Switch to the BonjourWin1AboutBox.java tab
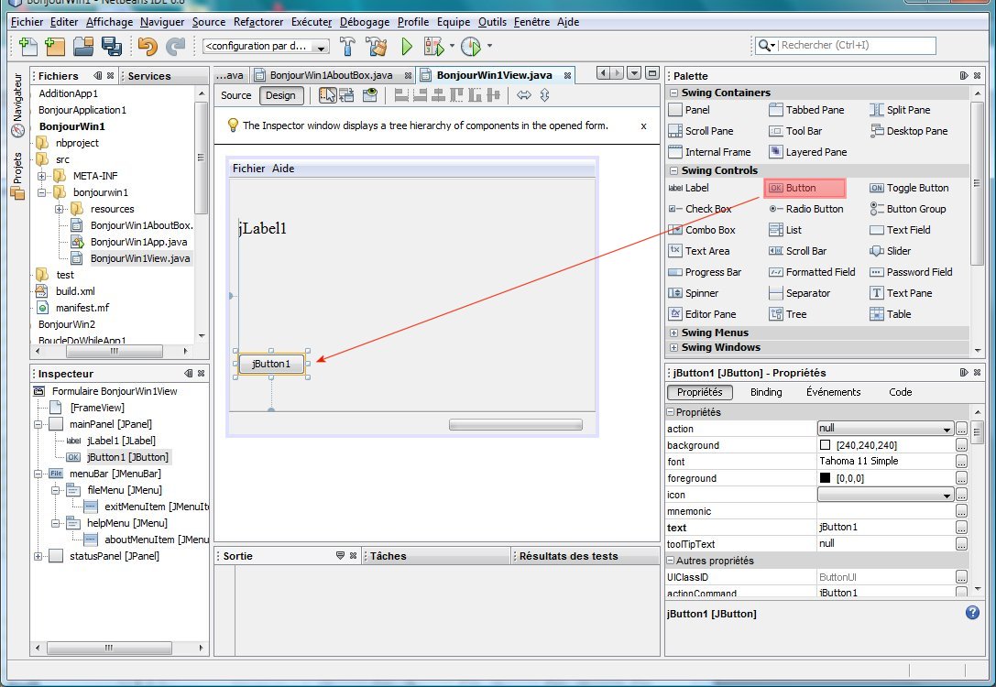This screenshot has height=687, width=996. pos(332,75)
